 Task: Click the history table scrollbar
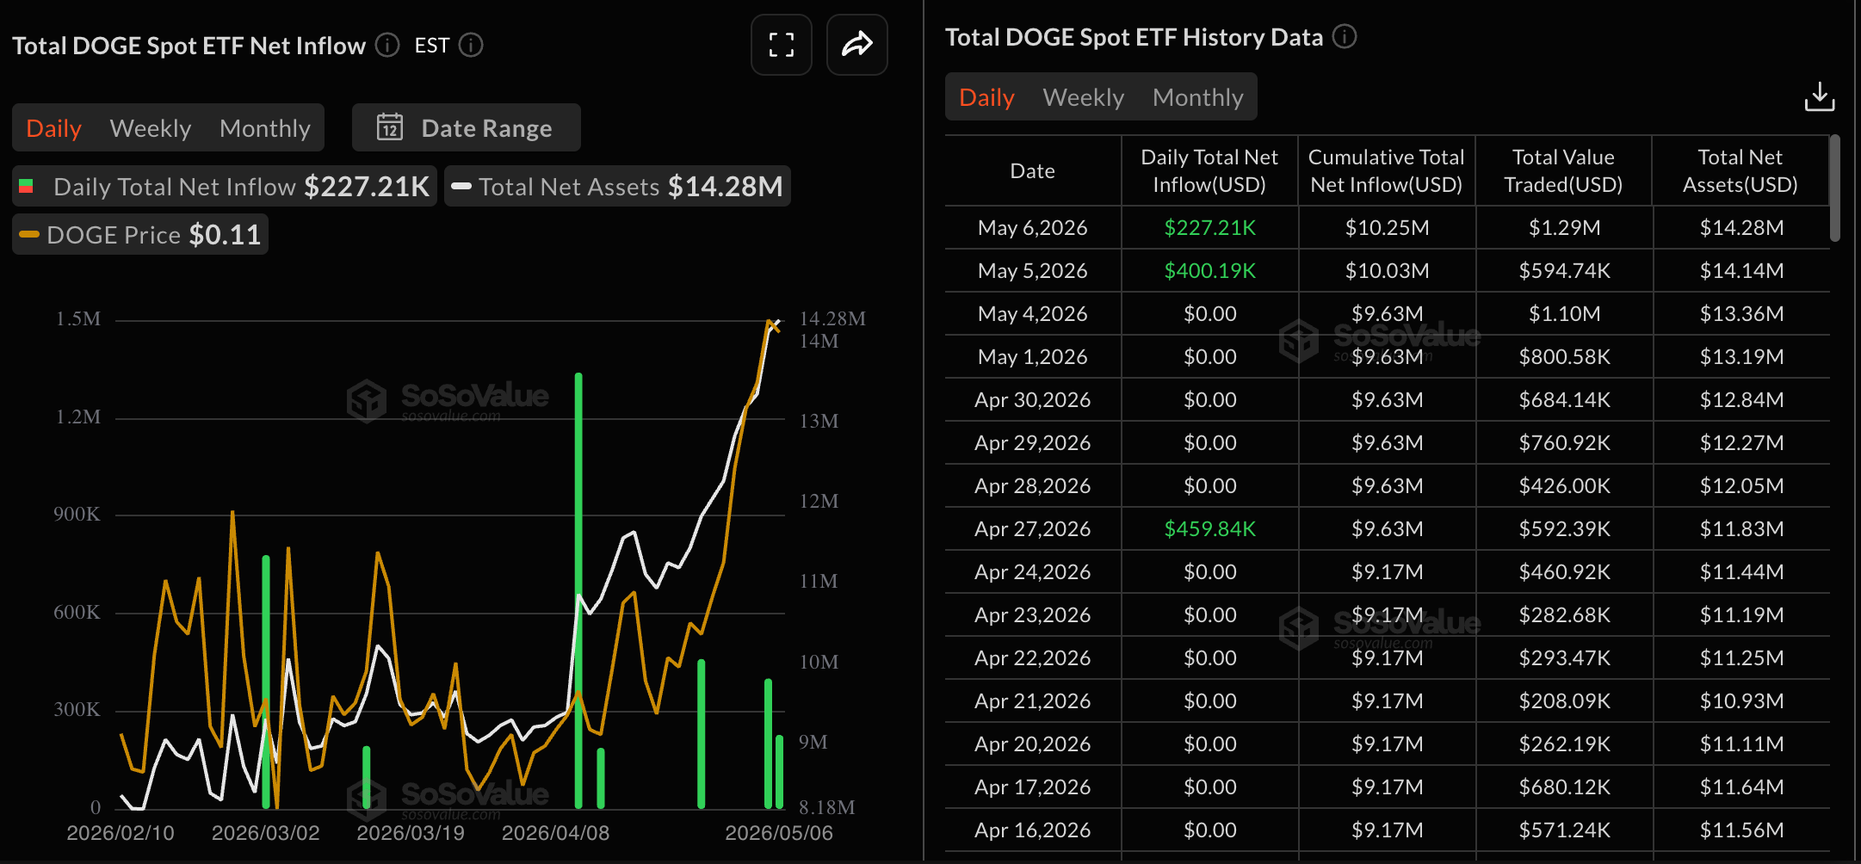coord(1834,188)
